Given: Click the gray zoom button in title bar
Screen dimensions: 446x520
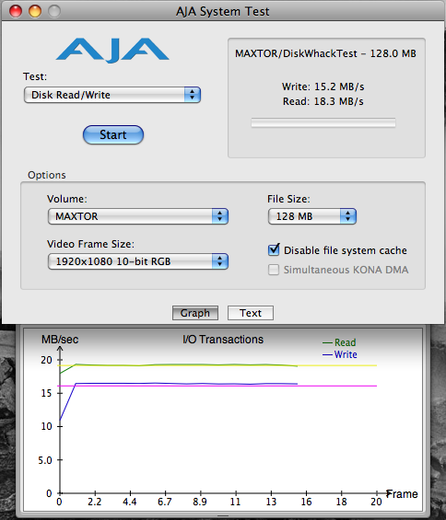Looking at the screenshot, I should (54, 11).
